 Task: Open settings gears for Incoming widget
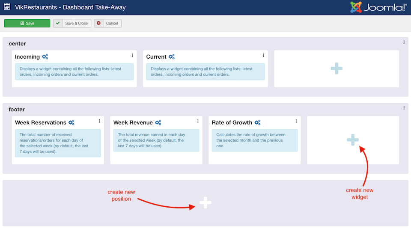(45, 57)
